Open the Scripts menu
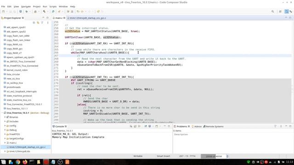The height and width of the screenshot is (165, 294). click(x=53, y=6)
